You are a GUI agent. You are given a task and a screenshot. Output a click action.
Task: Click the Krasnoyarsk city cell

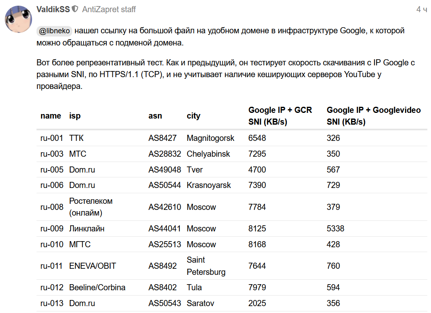click(209, 186)
